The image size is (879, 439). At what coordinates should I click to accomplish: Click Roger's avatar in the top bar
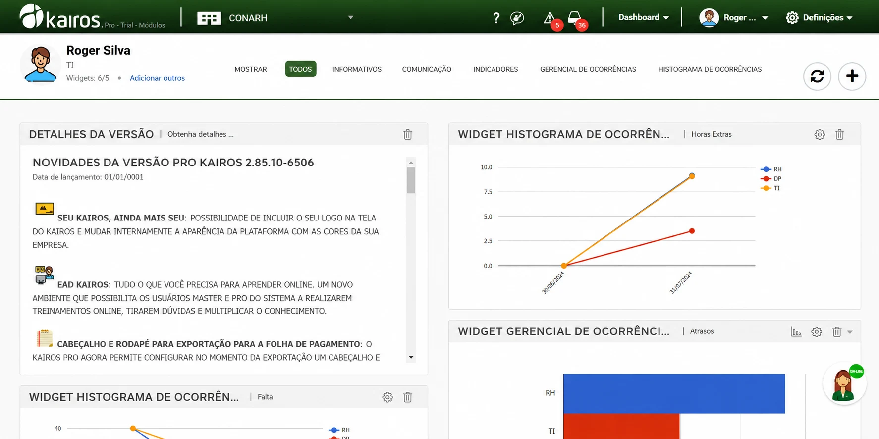pyautogui.click(x=709, y=18)
